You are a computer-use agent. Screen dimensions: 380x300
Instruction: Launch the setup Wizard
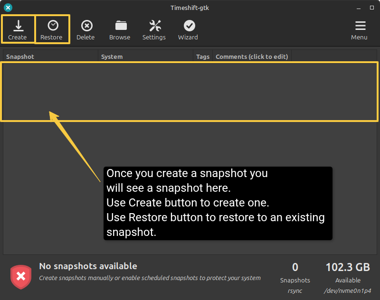coord(188,30)
